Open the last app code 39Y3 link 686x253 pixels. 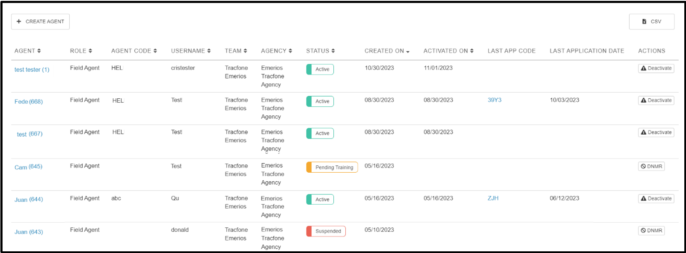(x=495, y=100)
